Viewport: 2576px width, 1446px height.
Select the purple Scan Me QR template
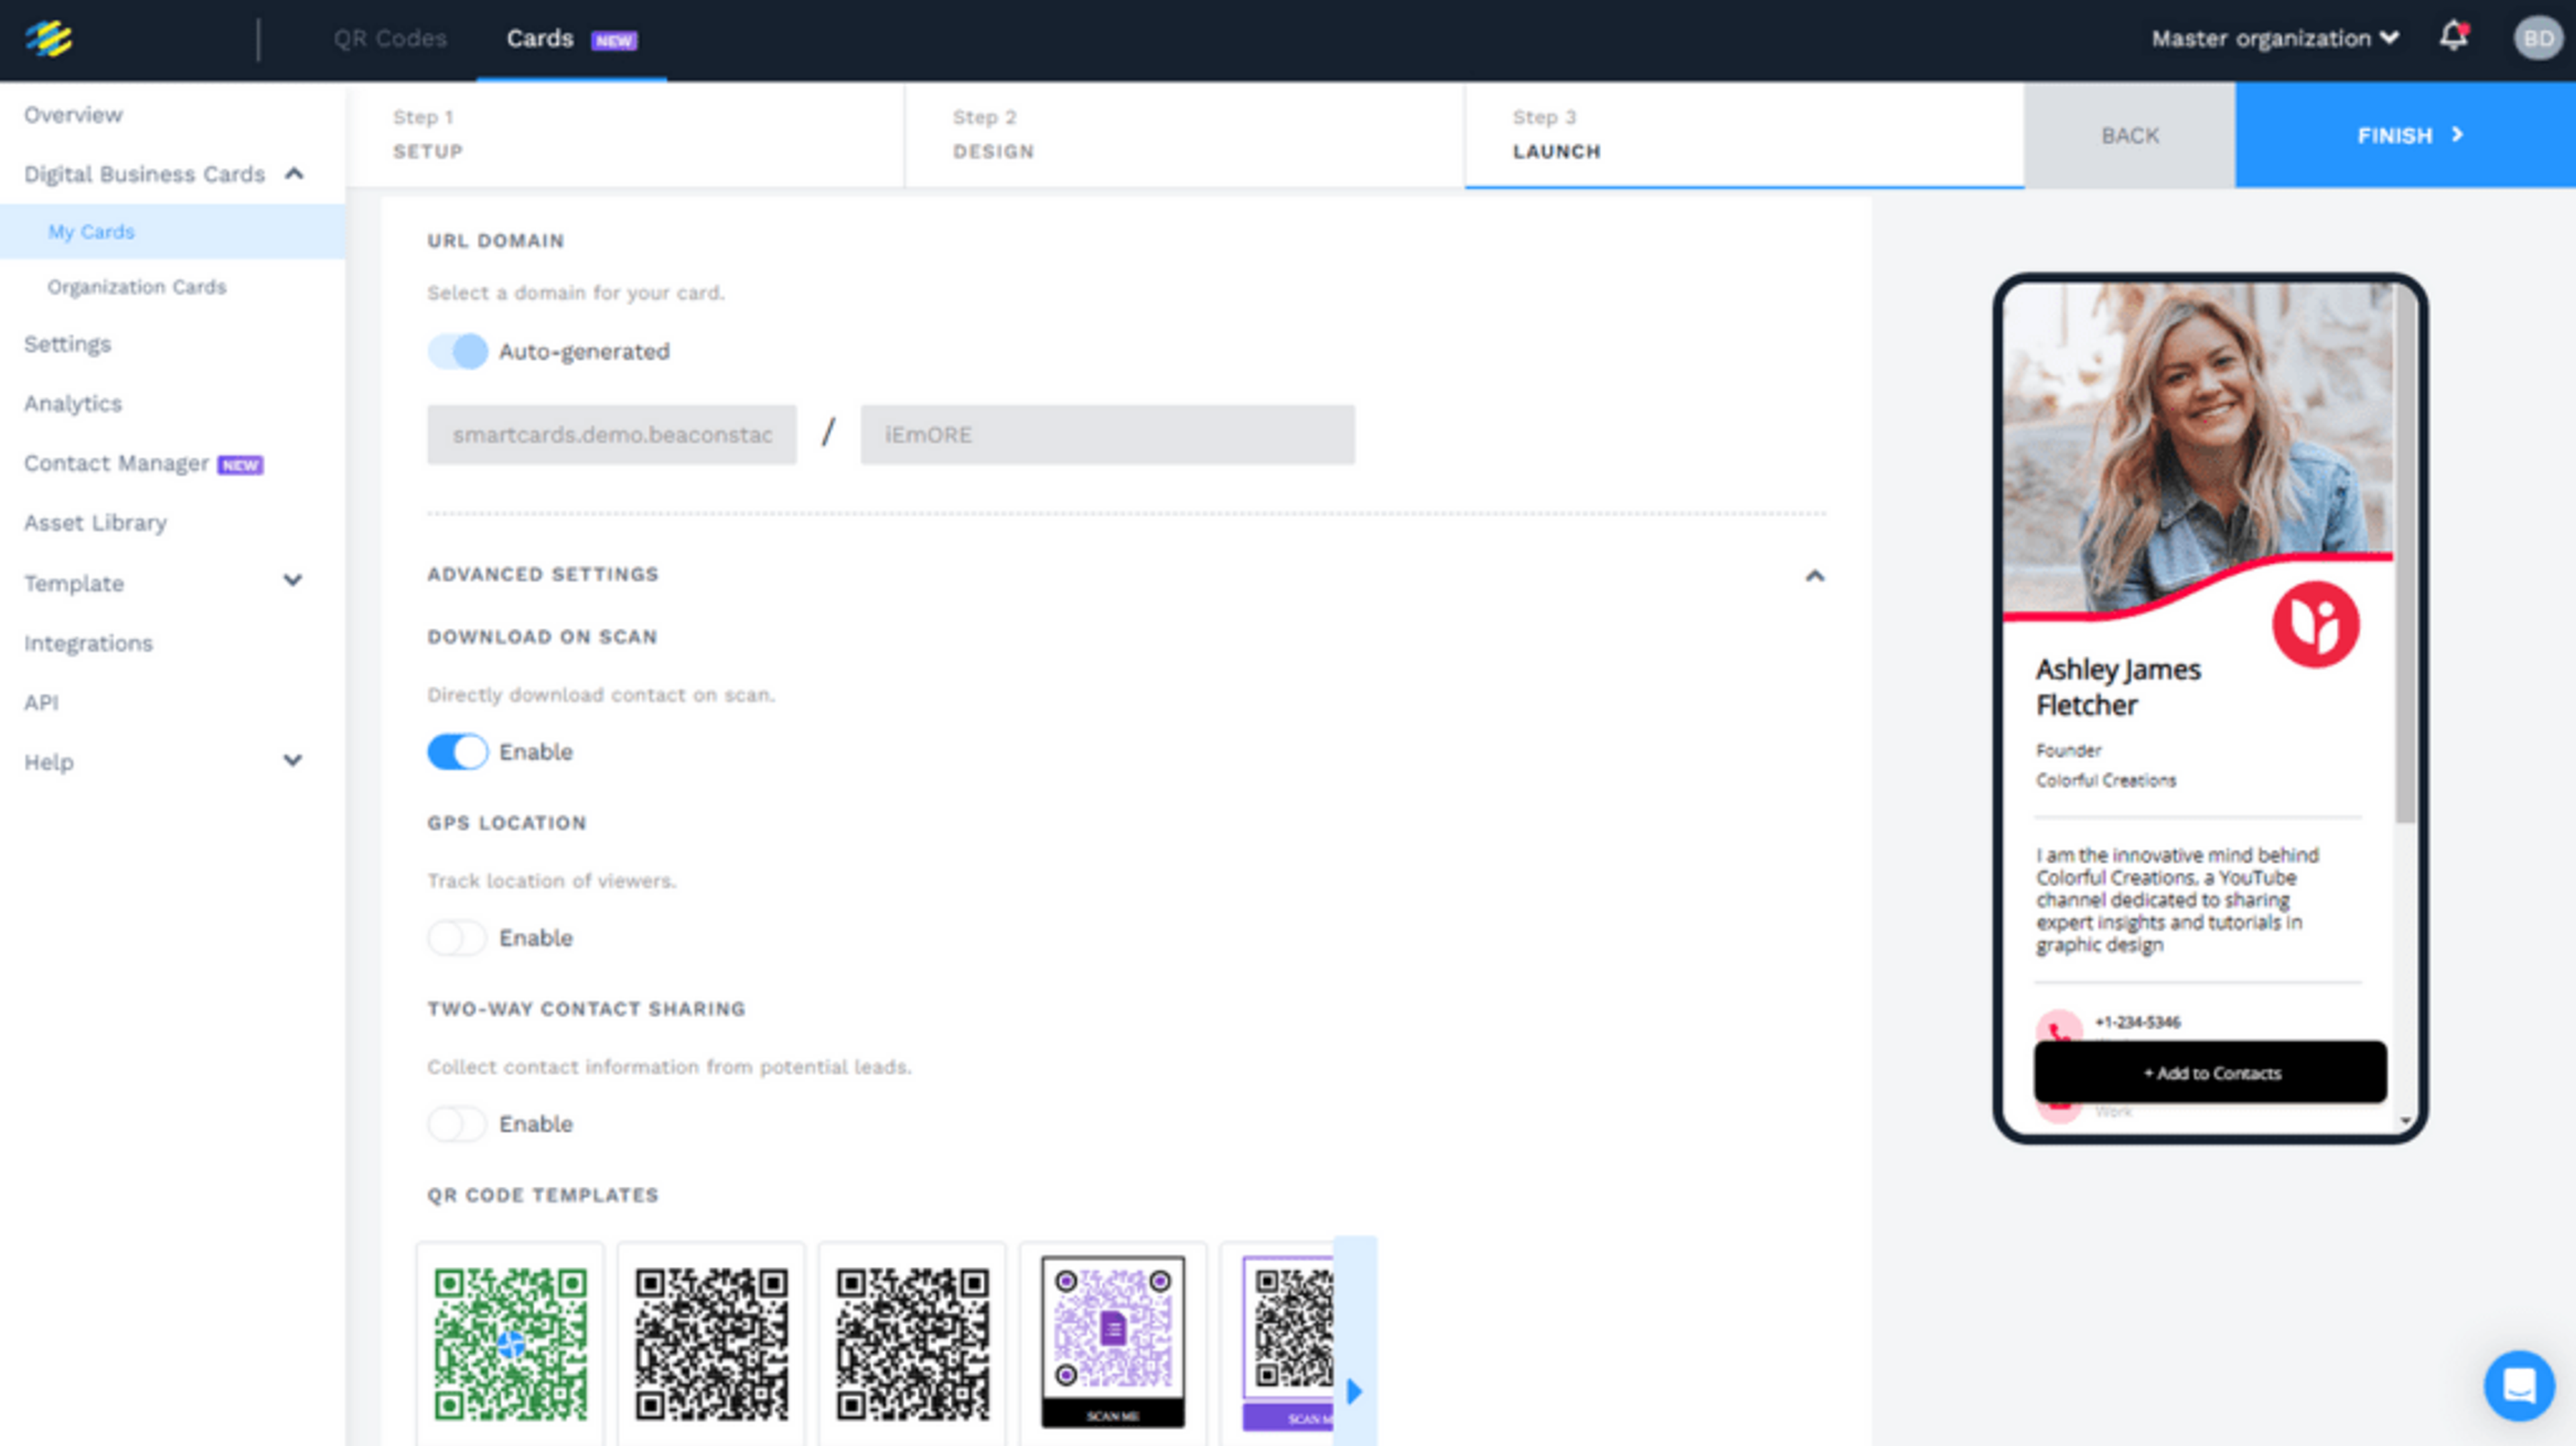click(1113, 1343)
